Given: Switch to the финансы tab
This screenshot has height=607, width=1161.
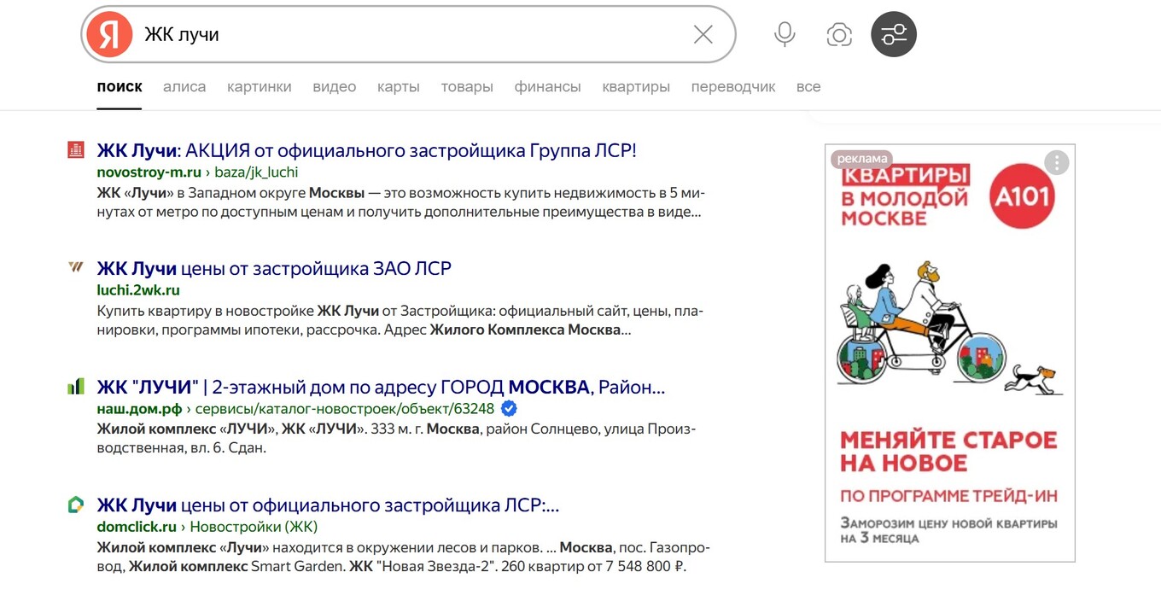Looking at the screenshot, I should [547, 86].
